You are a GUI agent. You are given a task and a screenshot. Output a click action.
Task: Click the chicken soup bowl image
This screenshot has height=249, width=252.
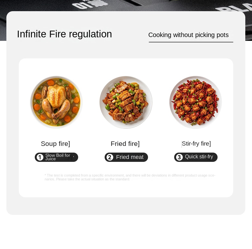[x=56, y=102]
